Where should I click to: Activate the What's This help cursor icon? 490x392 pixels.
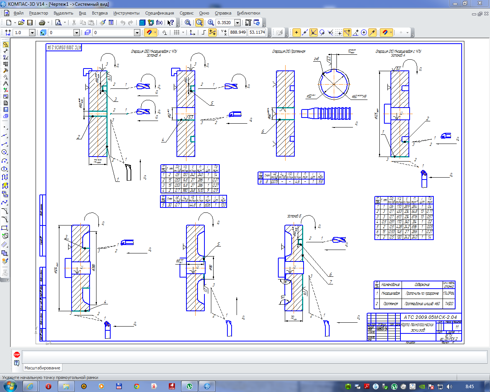click(171, 23)
